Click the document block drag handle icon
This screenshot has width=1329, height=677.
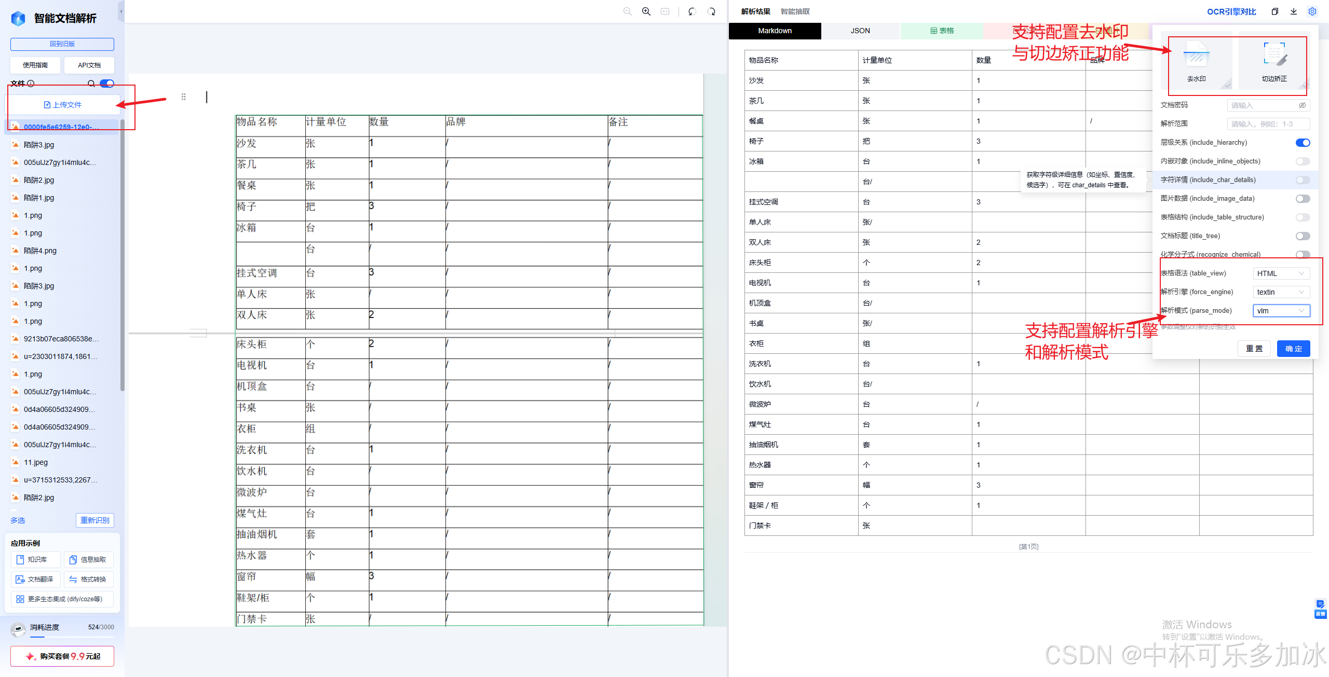coord(183,96)
